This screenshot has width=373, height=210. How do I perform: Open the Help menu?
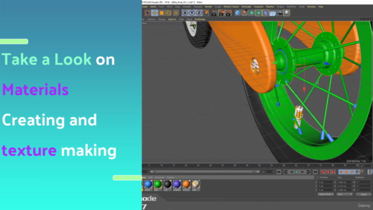pos(321,6)
